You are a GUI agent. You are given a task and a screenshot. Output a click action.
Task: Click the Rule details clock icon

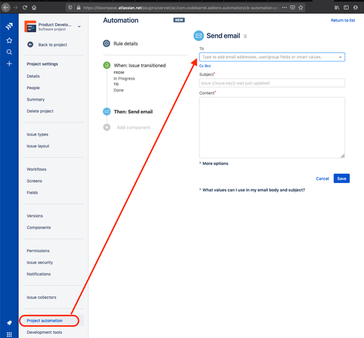107,44
